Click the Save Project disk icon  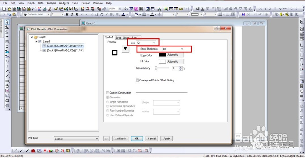pyautogui.click(x=71, y=9)
